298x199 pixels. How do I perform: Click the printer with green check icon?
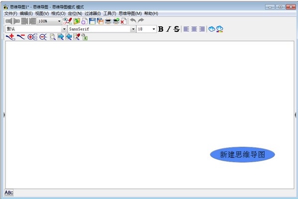(x=116, y=21)
